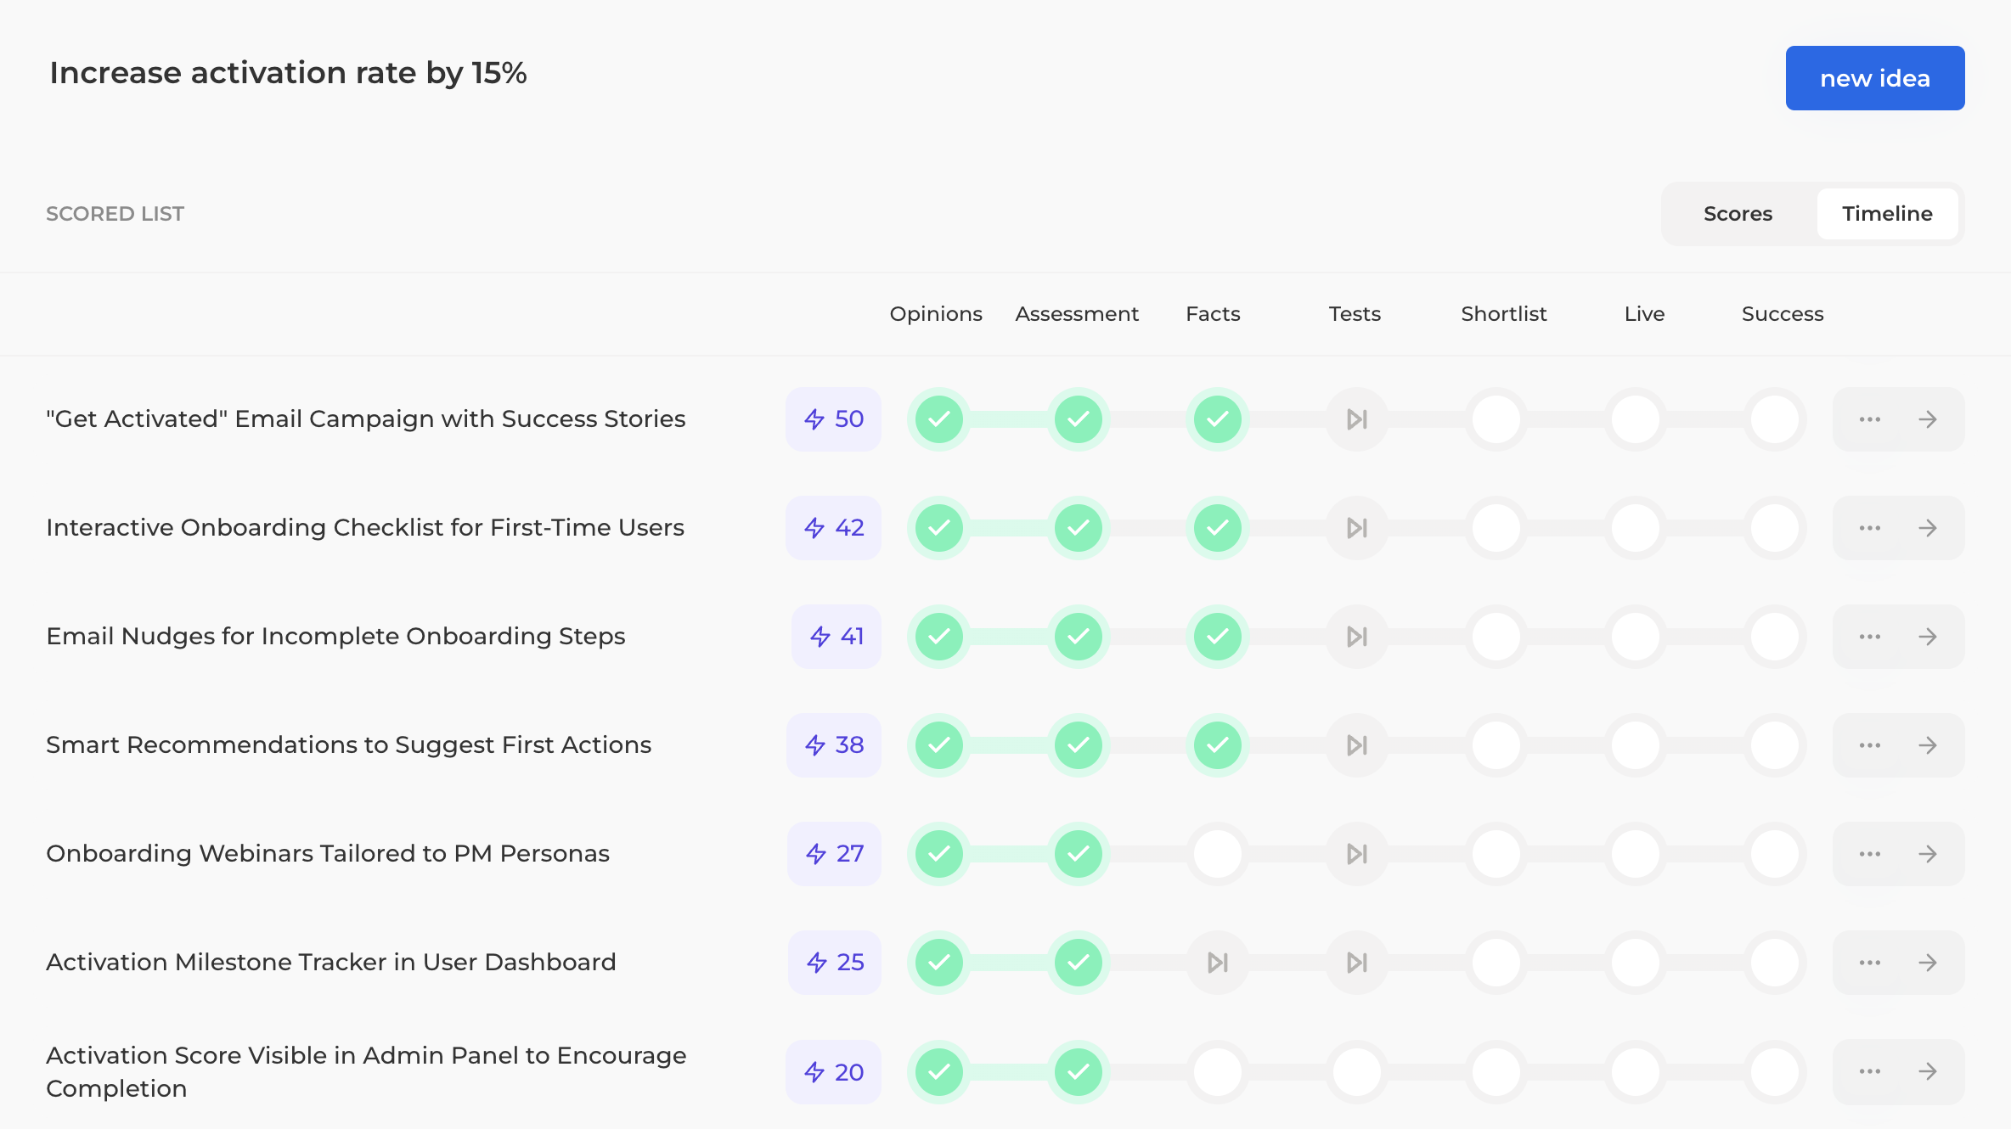Expand more options for Activation Milestone Tracker
The height and width of the screenshot is (1129, 2011).
coord(1869,963)
